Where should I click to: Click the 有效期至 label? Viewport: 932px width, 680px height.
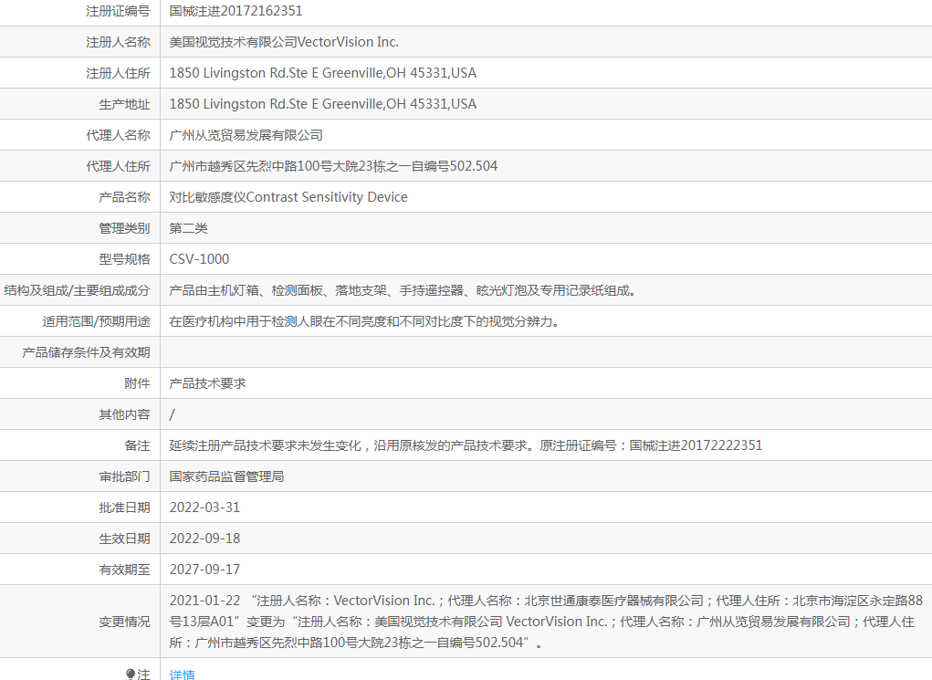click(125, 570)
